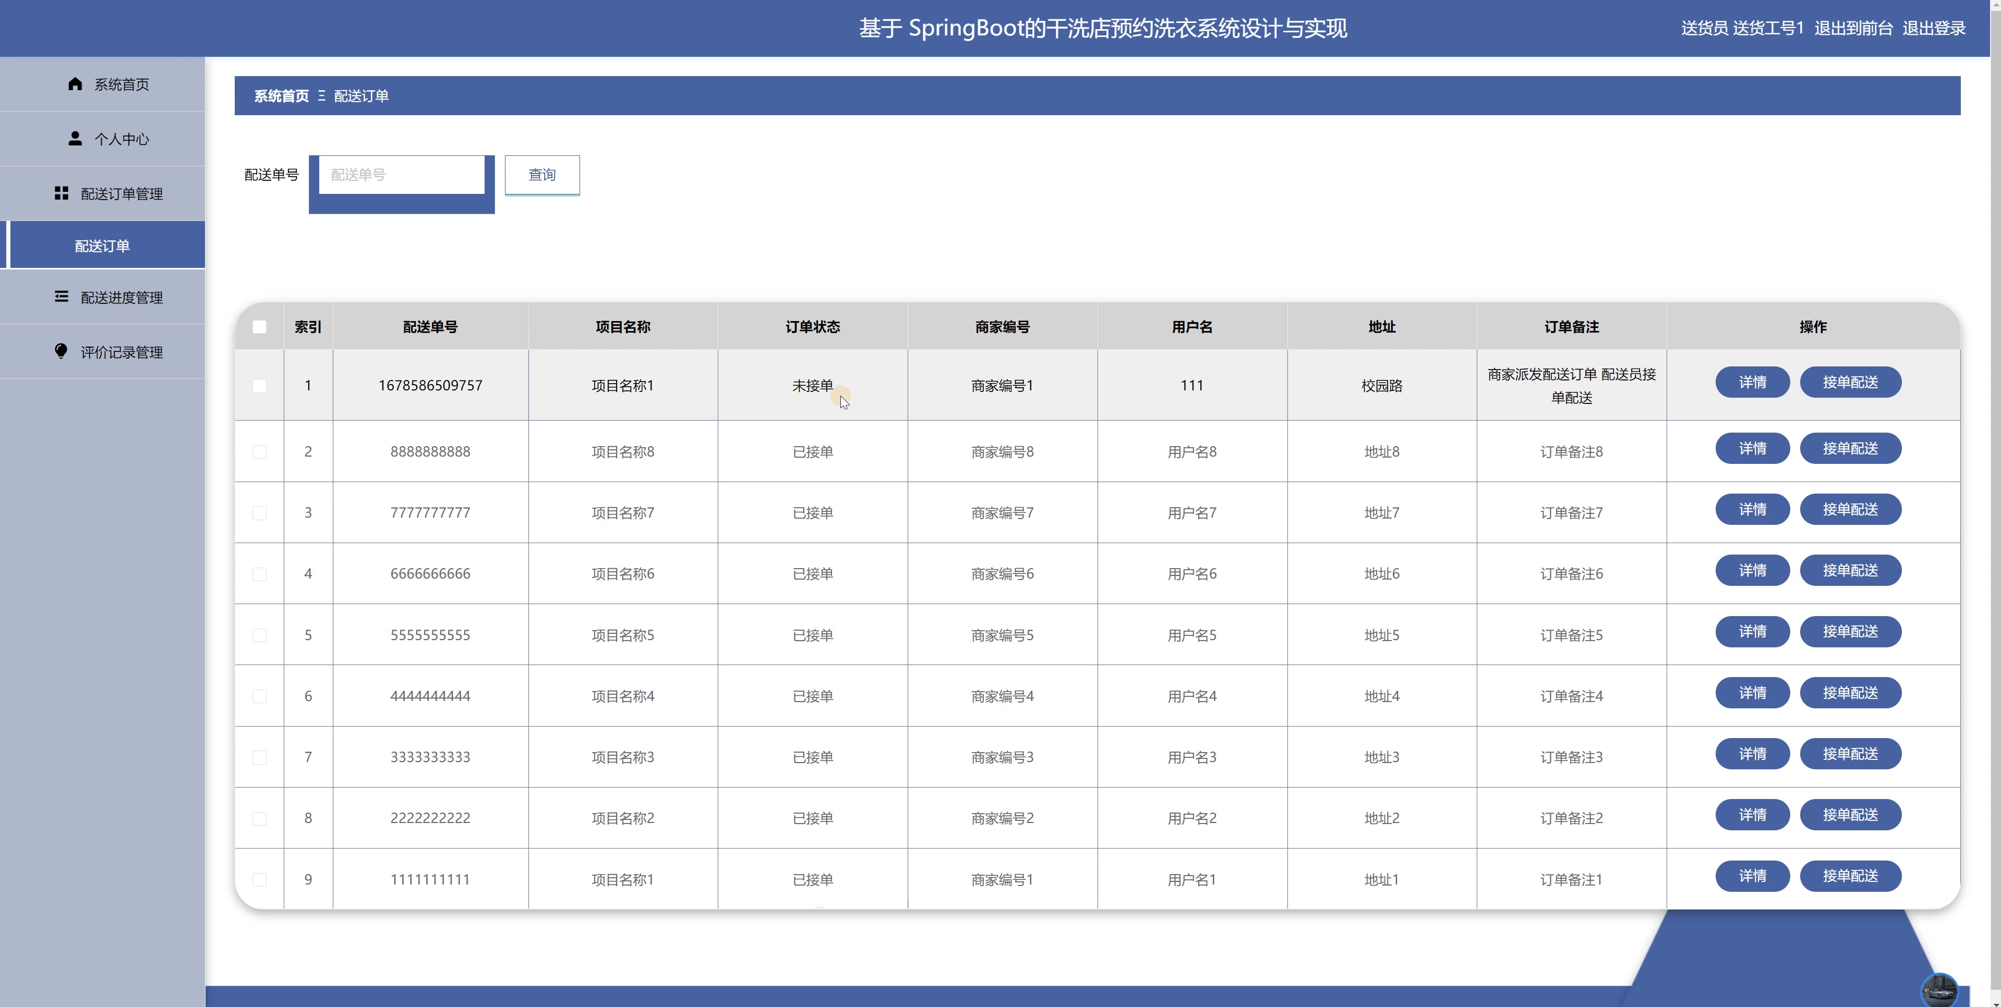Click the 配送单号 column header
2001x1007 pixels.
(430, 327)
